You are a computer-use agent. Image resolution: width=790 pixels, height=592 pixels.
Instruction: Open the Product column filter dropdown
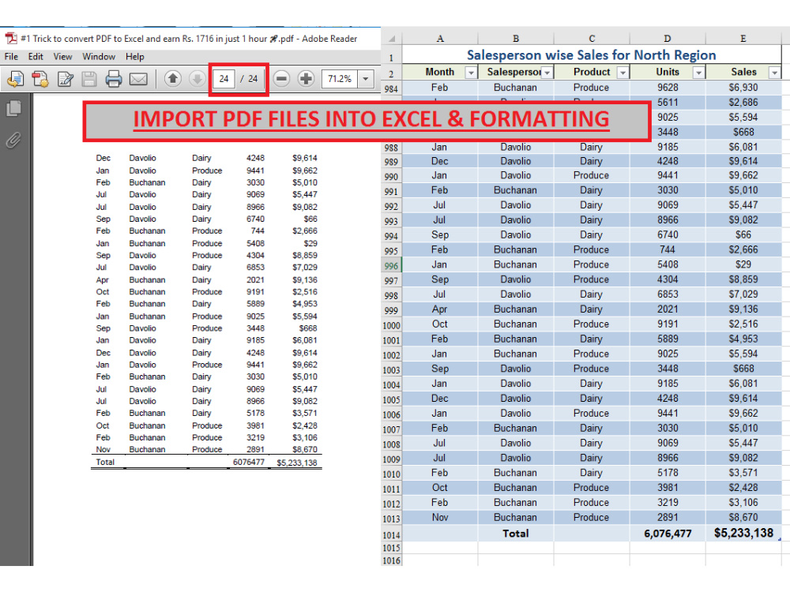(623, 73)
